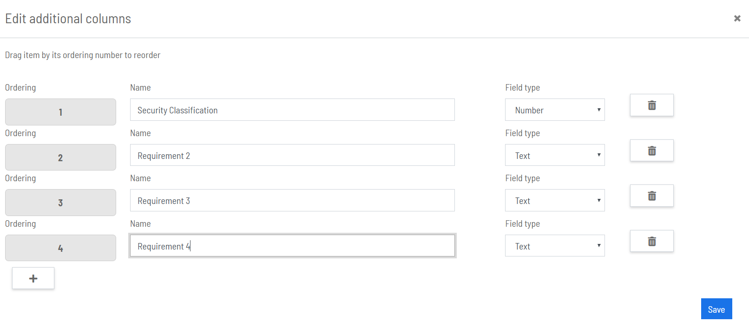The width and height of the screenshot is (749, 335).
Task: Click the ordering box showing number 1
Action: [60, 112]
